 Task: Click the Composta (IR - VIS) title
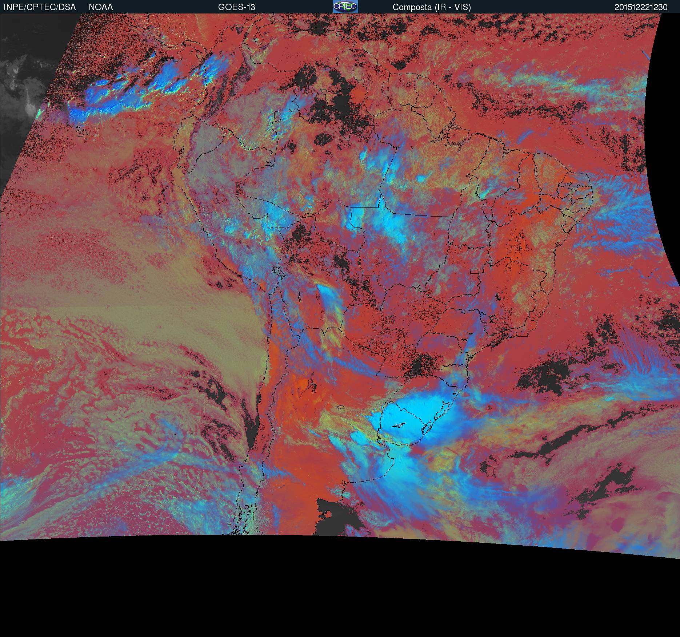pos(432,7)
